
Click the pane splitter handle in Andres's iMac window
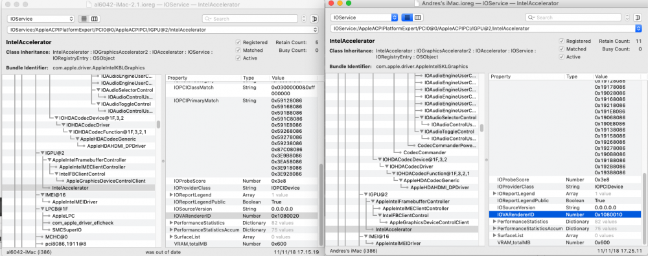[486, 160]
